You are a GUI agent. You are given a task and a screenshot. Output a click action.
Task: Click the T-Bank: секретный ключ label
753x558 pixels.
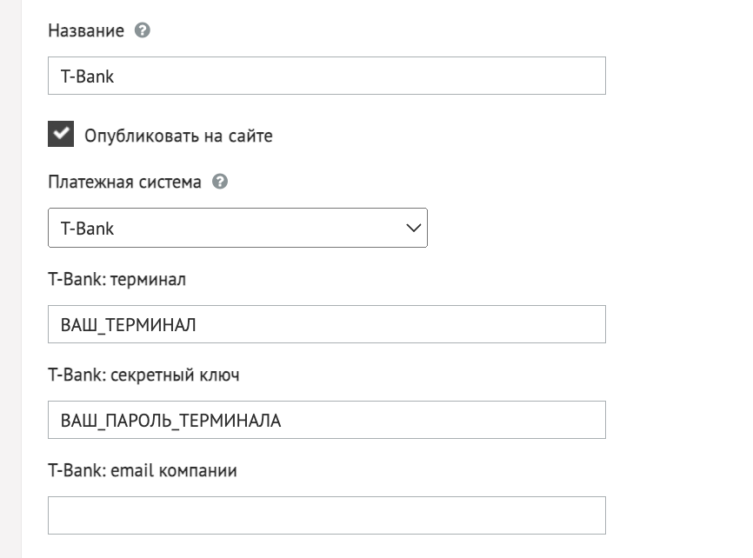point(143,375)
